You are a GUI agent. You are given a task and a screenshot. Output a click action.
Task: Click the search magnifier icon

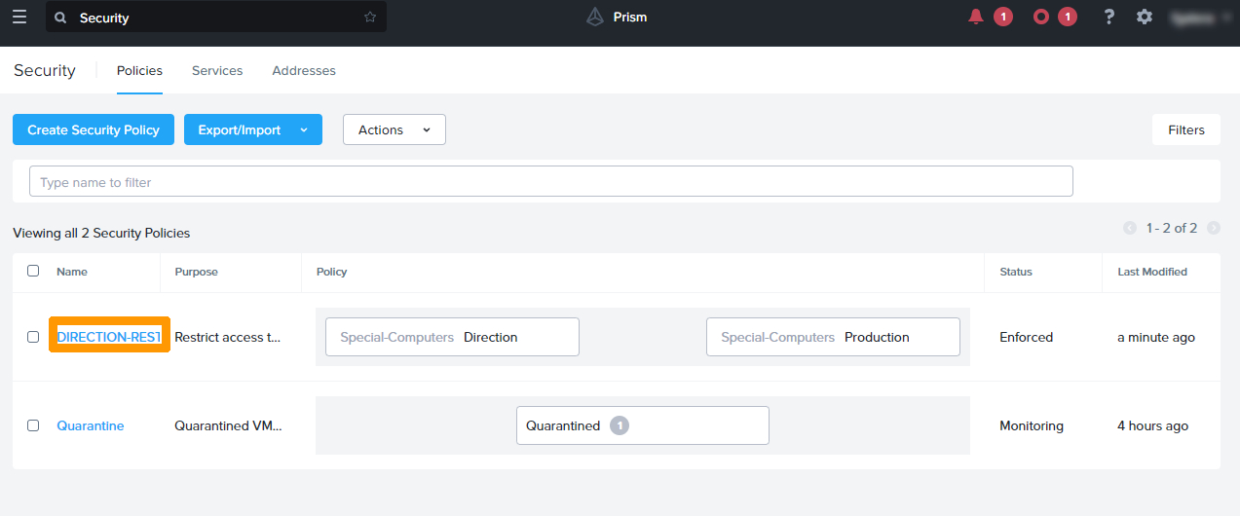coord(61,18)
